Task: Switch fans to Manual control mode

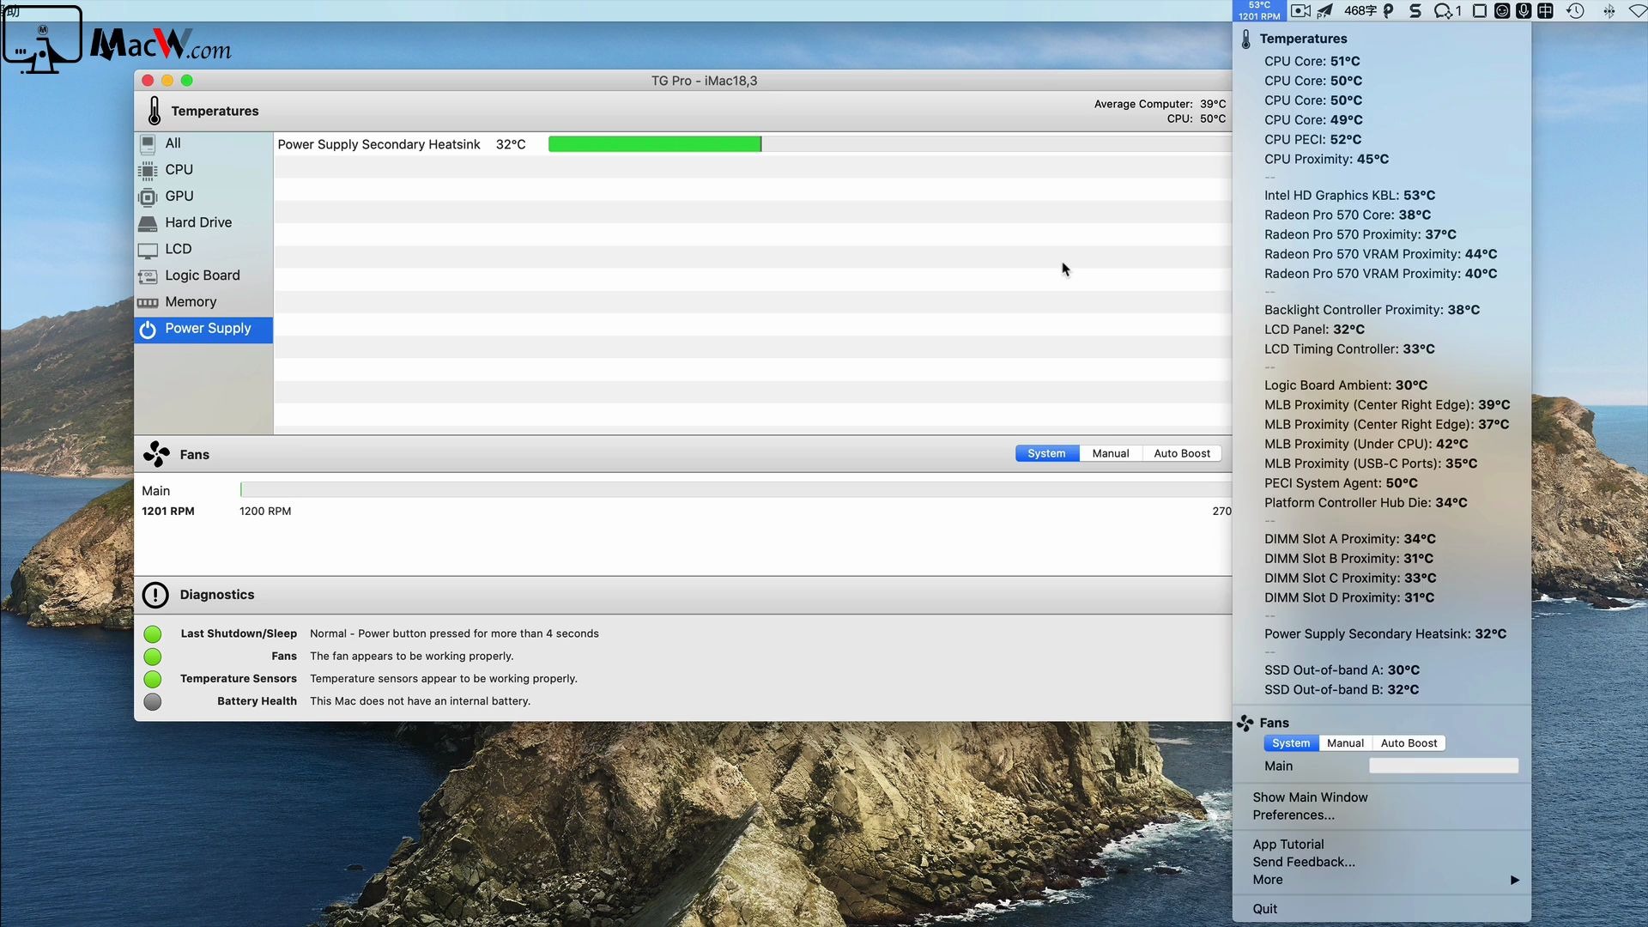Action: tap(1109, 452)
